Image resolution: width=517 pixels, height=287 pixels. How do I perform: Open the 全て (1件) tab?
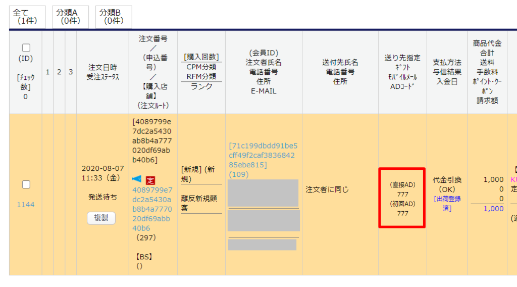(x=27, y=17)
